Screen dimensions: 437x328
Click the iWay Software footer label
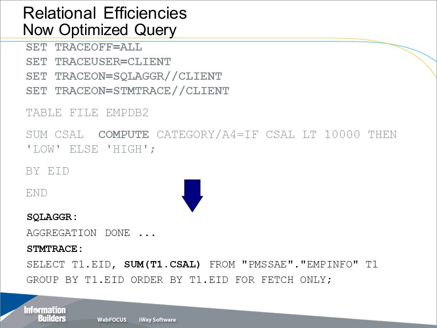coord(158,320)
